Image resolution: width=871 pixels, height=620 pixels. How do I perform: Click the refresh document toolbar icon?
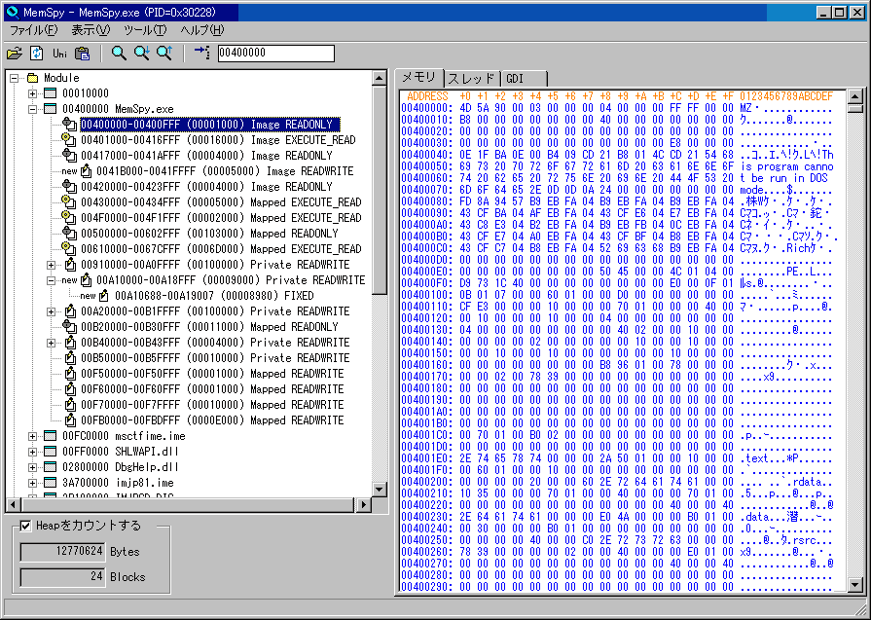point(37,54)
